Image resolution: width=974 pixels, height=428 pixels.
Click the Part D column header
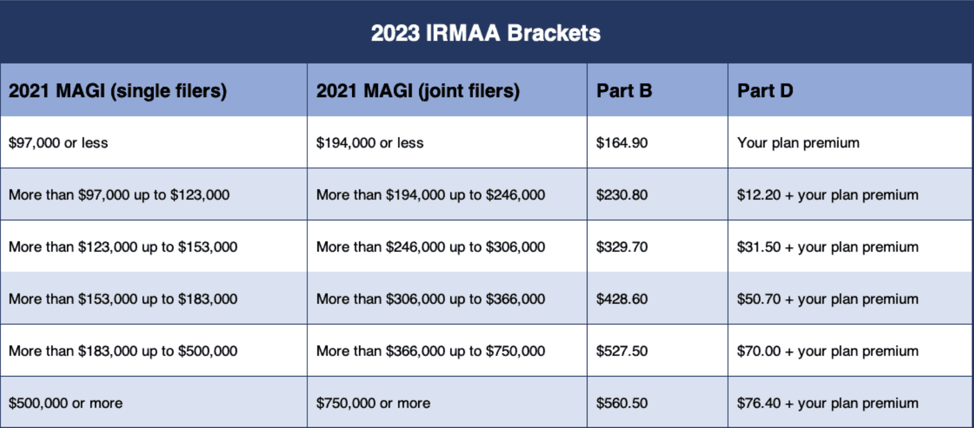765,91
